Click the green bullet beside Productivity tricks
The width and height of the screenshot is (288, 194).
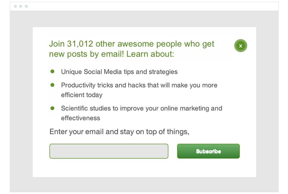(x=53, y=85)
